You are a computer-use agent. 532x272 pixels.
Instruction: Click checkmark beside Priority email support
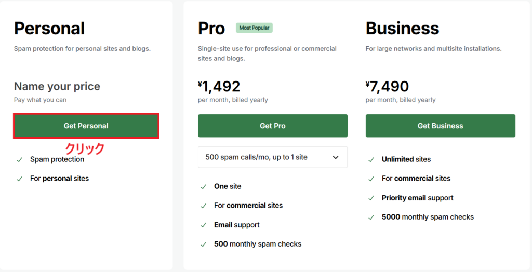[x=371, y=198]
